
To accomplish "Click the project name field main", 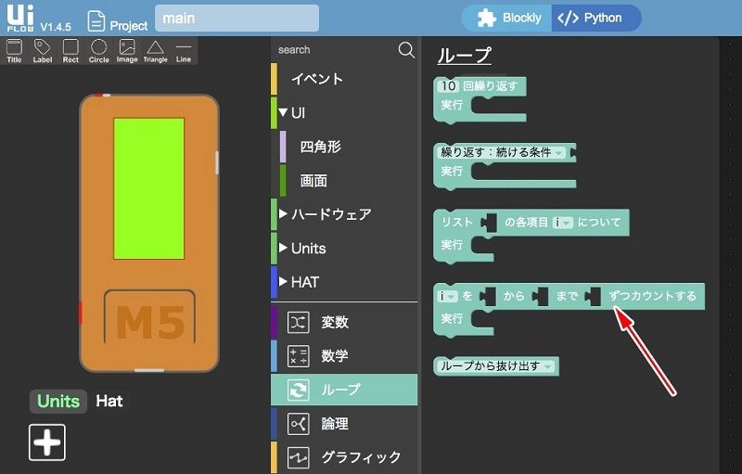I will coord(237,19).
